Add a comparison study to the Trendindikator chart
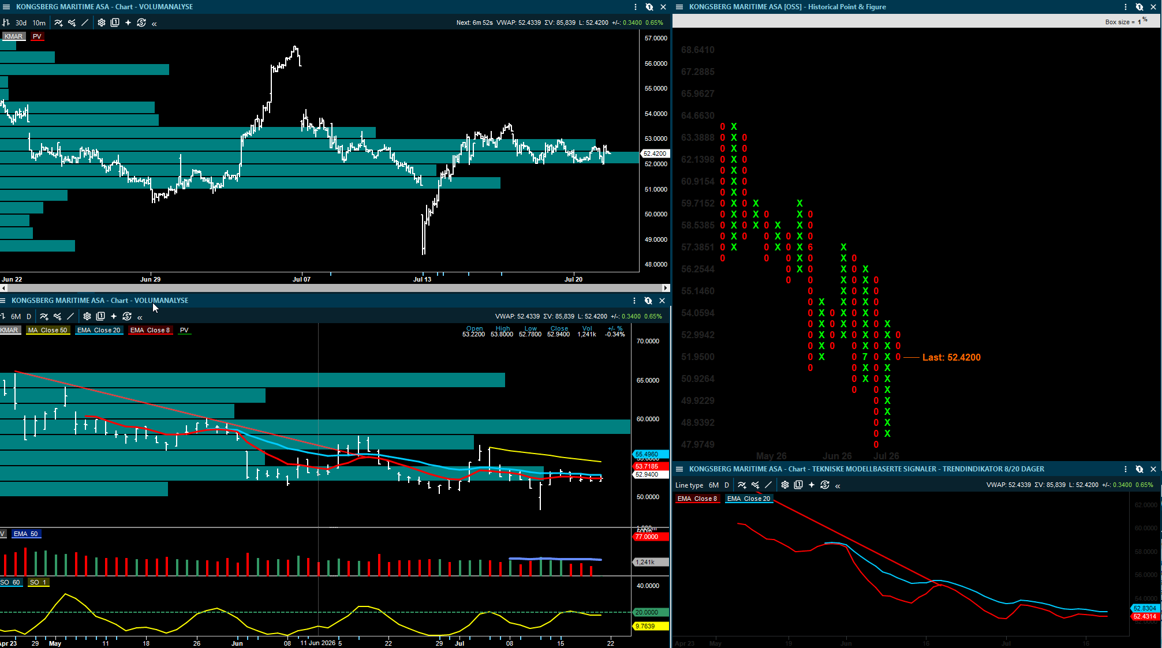 [755, 485]
